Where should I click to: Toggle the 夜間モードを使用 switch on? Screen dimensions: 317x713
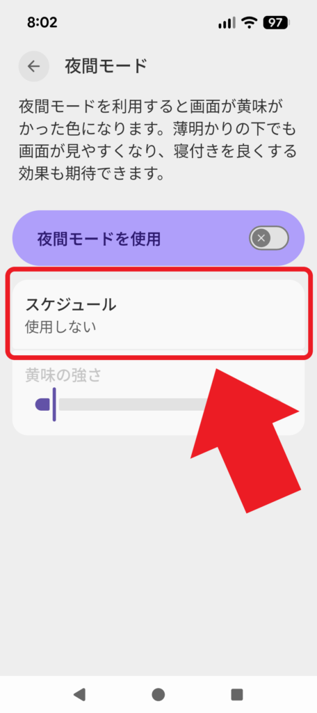pos(269,238)
